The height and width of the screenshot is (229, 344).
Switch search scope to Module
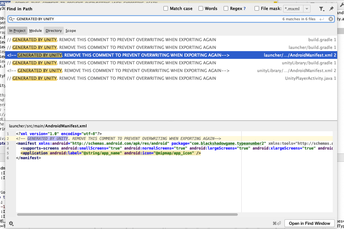point(35,31)
